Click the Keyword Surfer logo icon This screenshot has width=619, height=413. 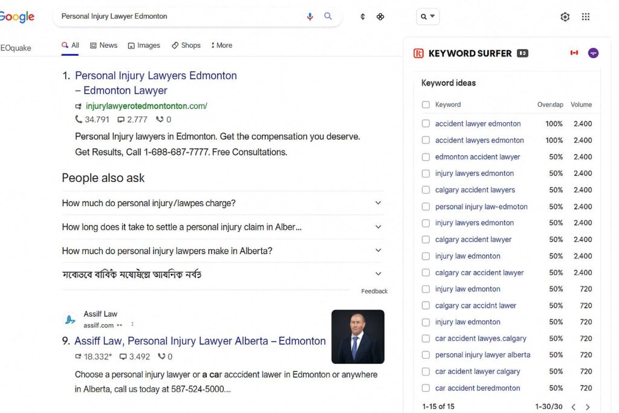click(418, 53)
